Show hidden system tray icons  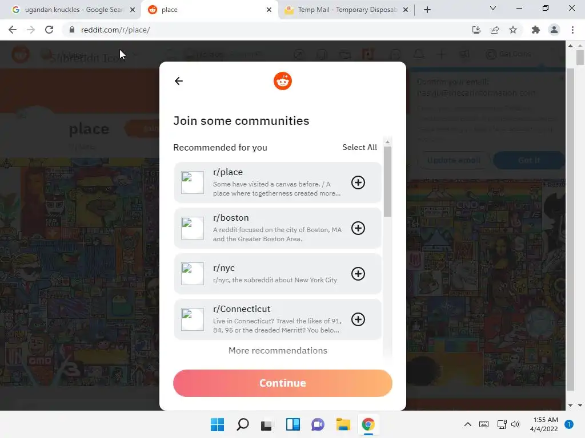tap(467, 424)
